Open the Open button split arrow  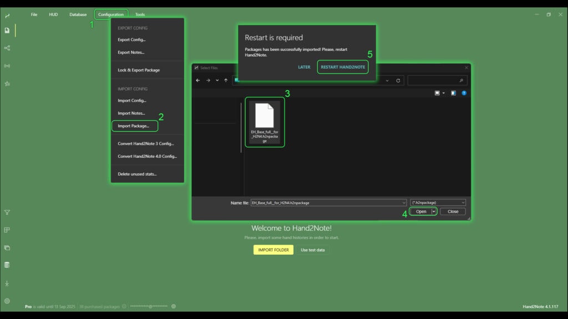pos(434,211)
